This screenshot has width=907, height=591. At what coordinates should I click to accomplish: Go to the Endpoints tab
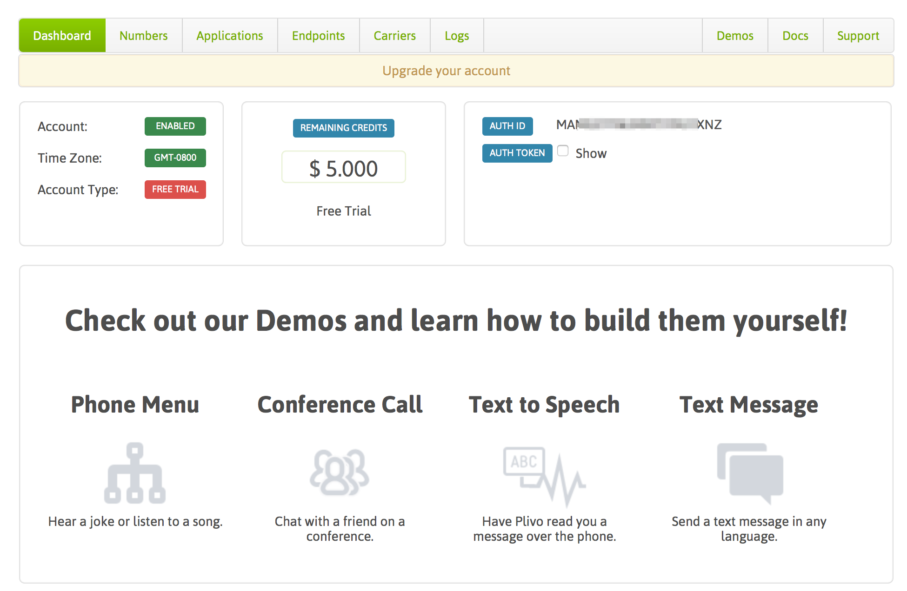[x=318, y=36]
